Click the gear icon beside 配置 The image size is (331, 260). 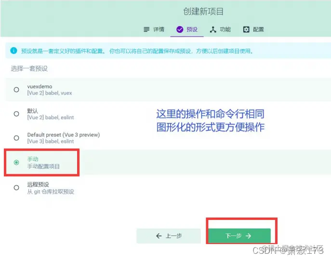[246, 29]
